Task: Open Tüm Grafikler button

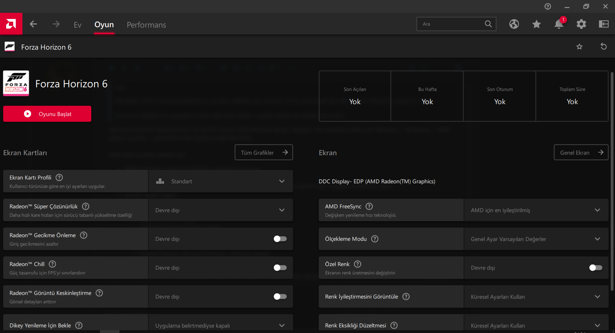Action: (x=264, y=152)
